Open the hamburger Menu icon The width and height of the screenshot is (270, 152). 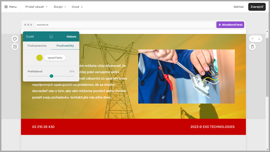coord(6,7)
